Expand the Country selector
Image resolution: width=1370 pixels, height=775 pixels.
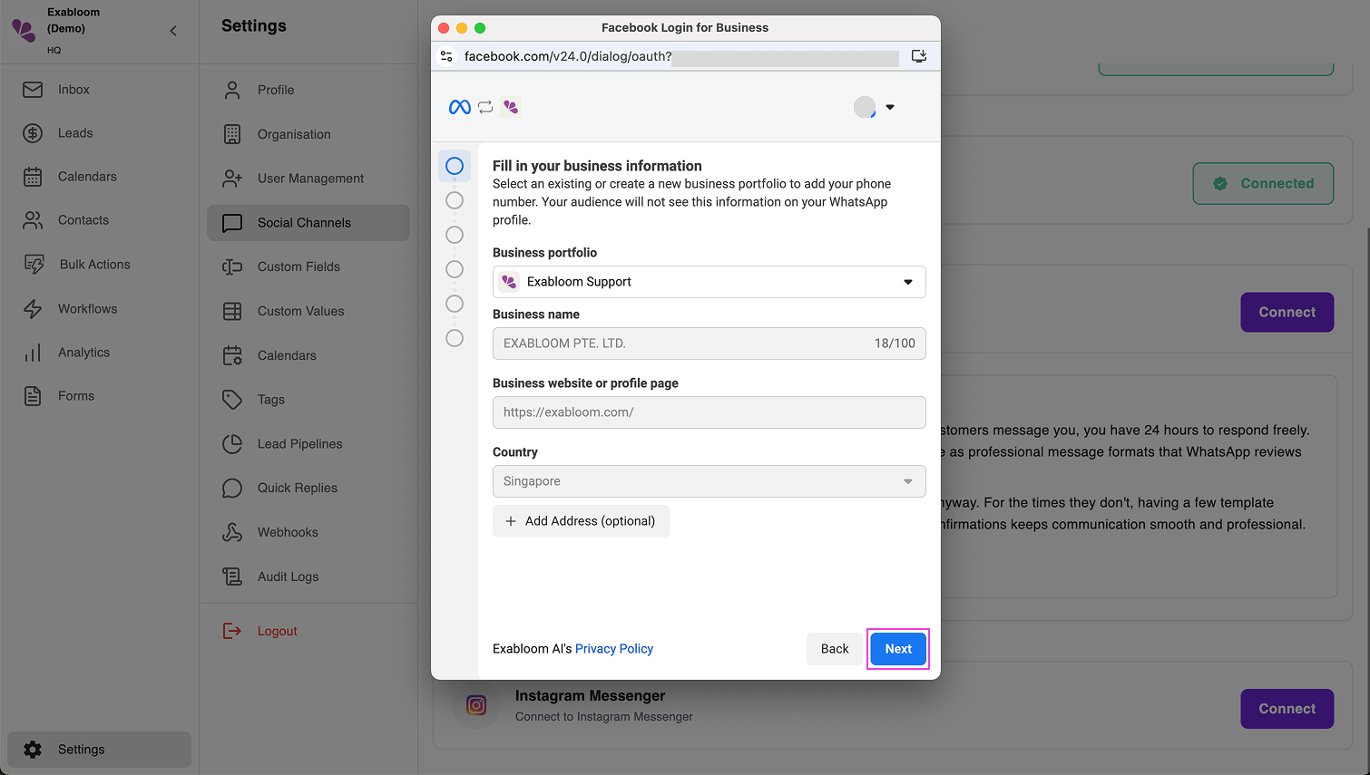[x=907, y=481]
